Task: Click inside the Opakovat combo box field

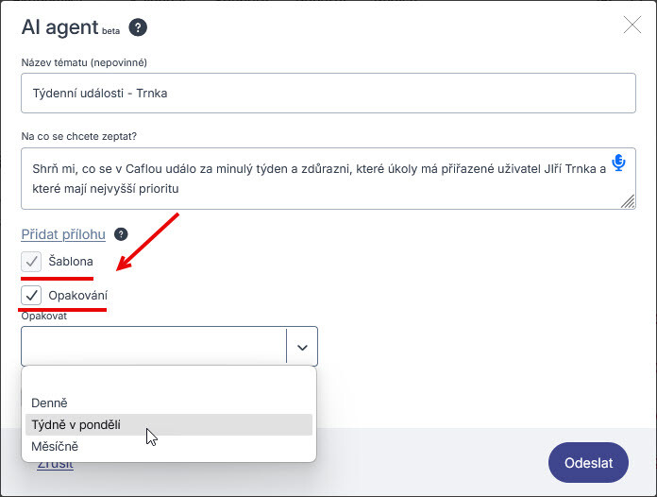Action: pos(154,347)
